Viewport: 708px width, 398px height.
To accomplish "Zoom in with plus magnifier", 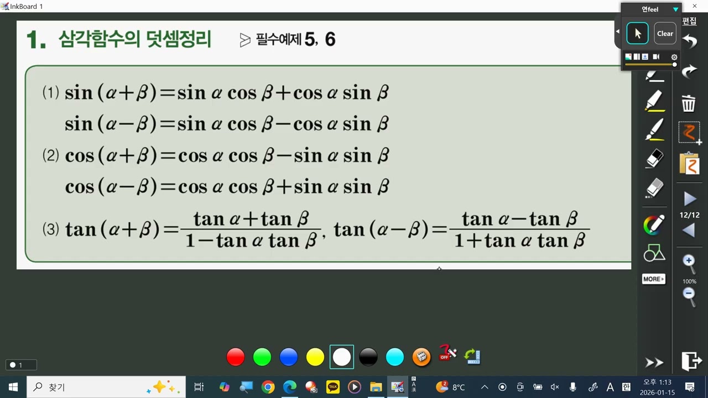I will [689, 264].
